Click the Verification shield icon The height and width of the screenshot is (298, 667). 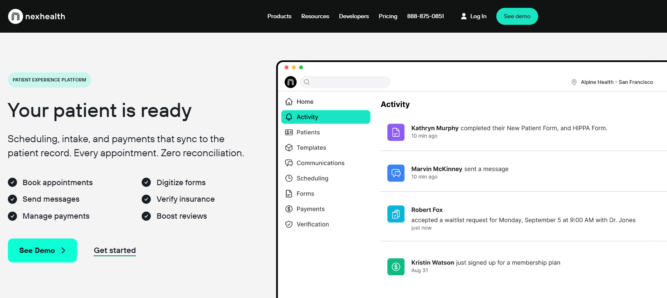(289, 224)
